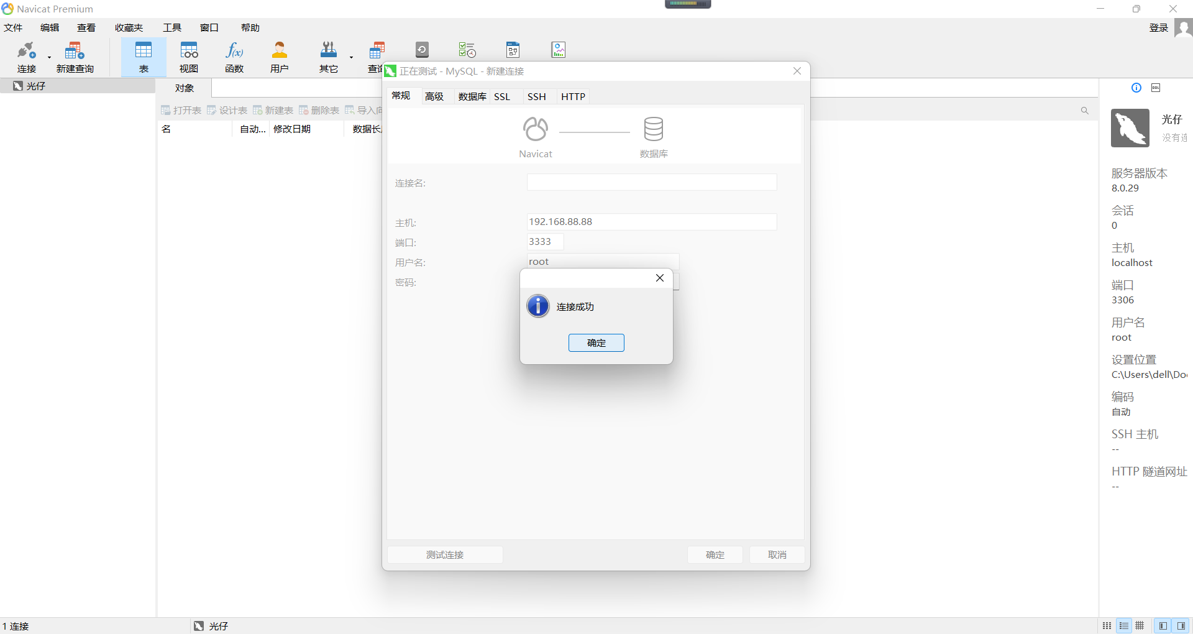Confirm the 连接成功 message with 确定
The height and width of the screenshot is (634, 1193).
[596, 343]
